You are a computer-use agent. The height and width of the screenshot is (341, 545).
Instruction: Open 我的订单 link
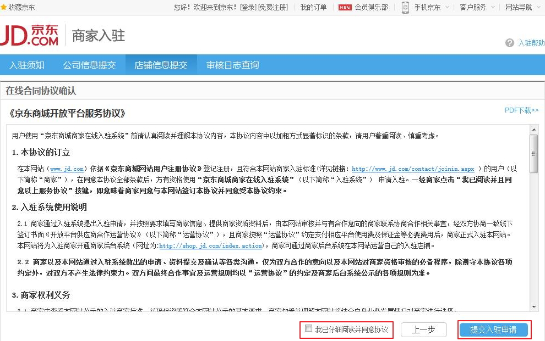(314, 7)
